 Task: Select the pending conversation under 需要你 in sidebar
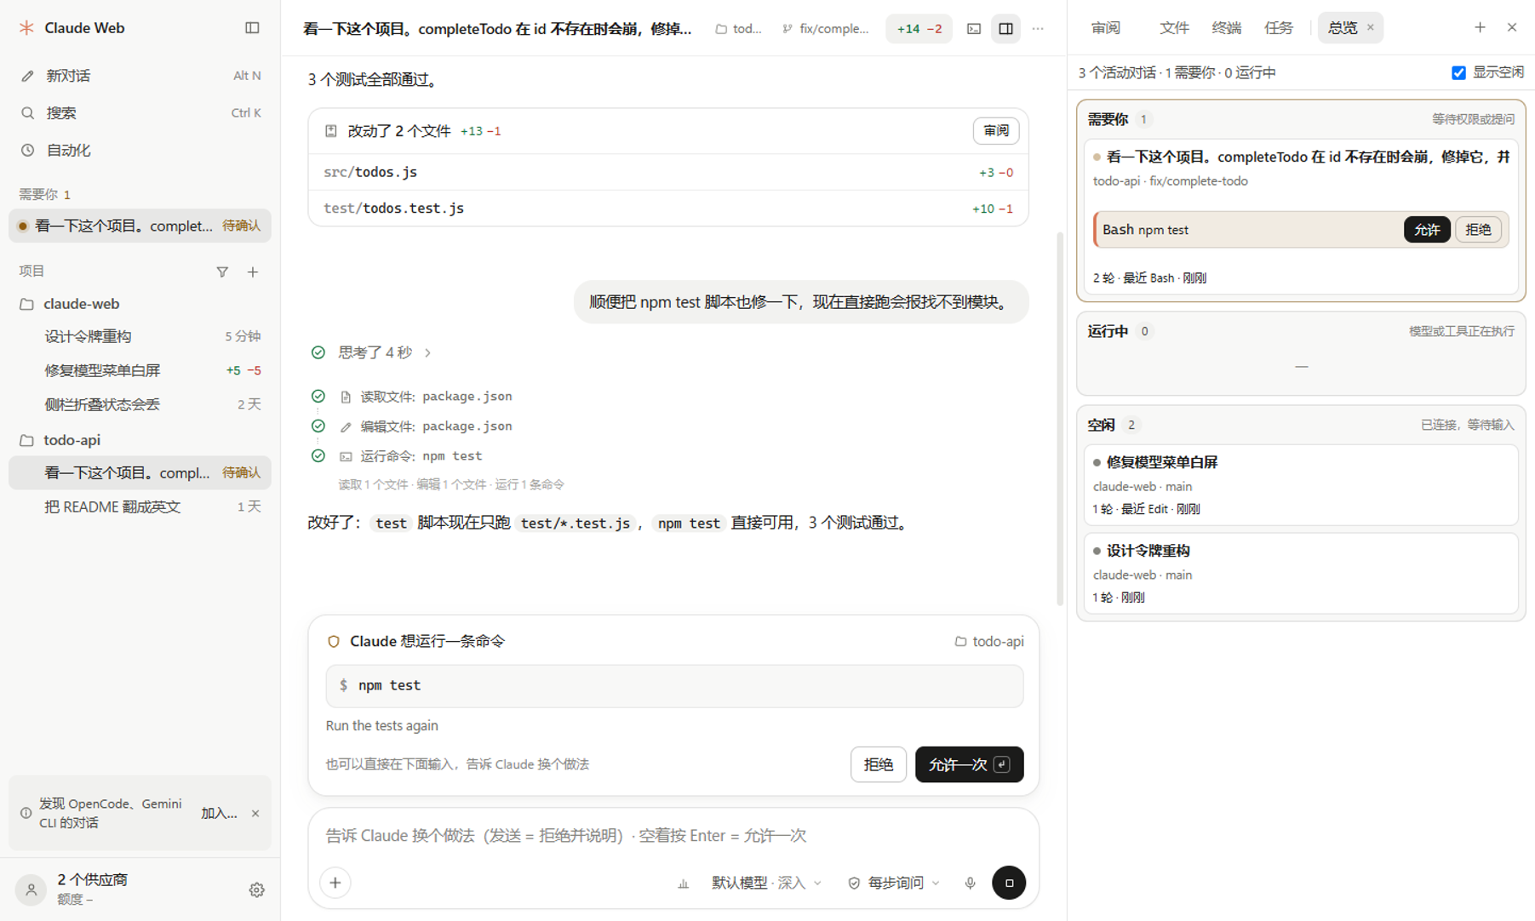(x=140, y=226)
